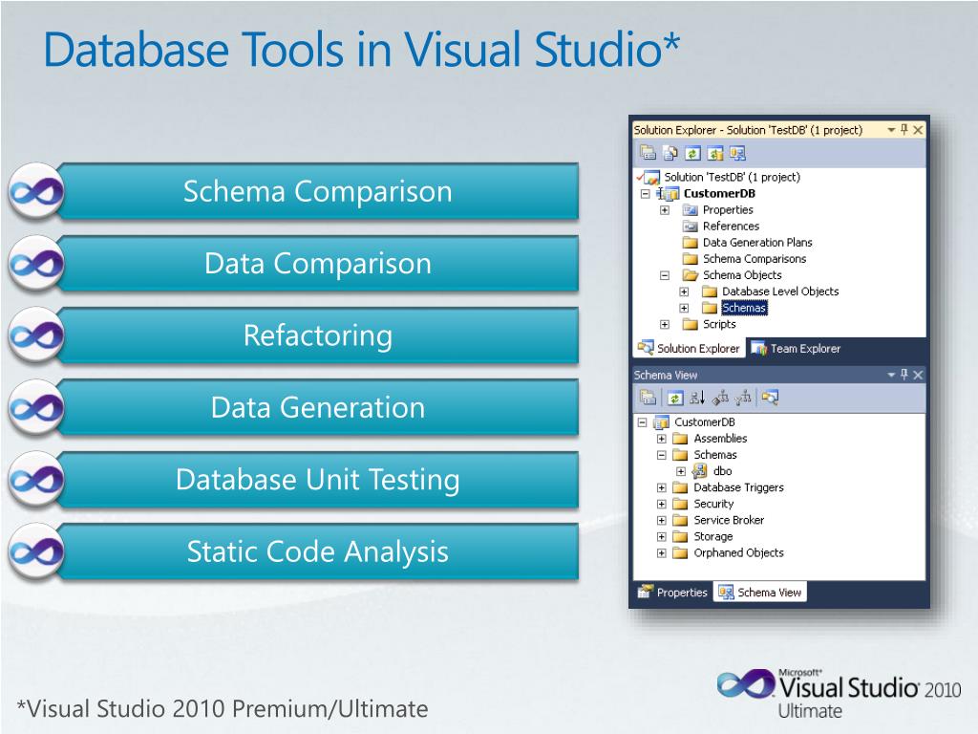978x734 pixels.
Task: Open window position dropdown on Schema View title bar
Action: pyautogui.click(x=891, y=375)
